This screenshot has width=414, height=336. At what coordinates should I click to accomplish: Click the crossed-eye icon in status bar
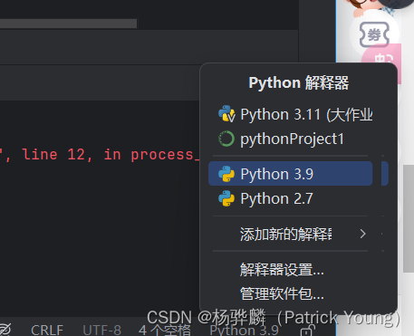click(x=5, y=330)
